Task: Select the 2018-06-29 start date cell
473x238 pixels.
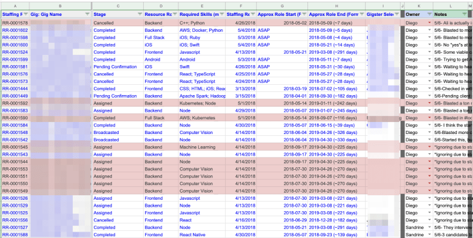Action: tap(283, 220)
